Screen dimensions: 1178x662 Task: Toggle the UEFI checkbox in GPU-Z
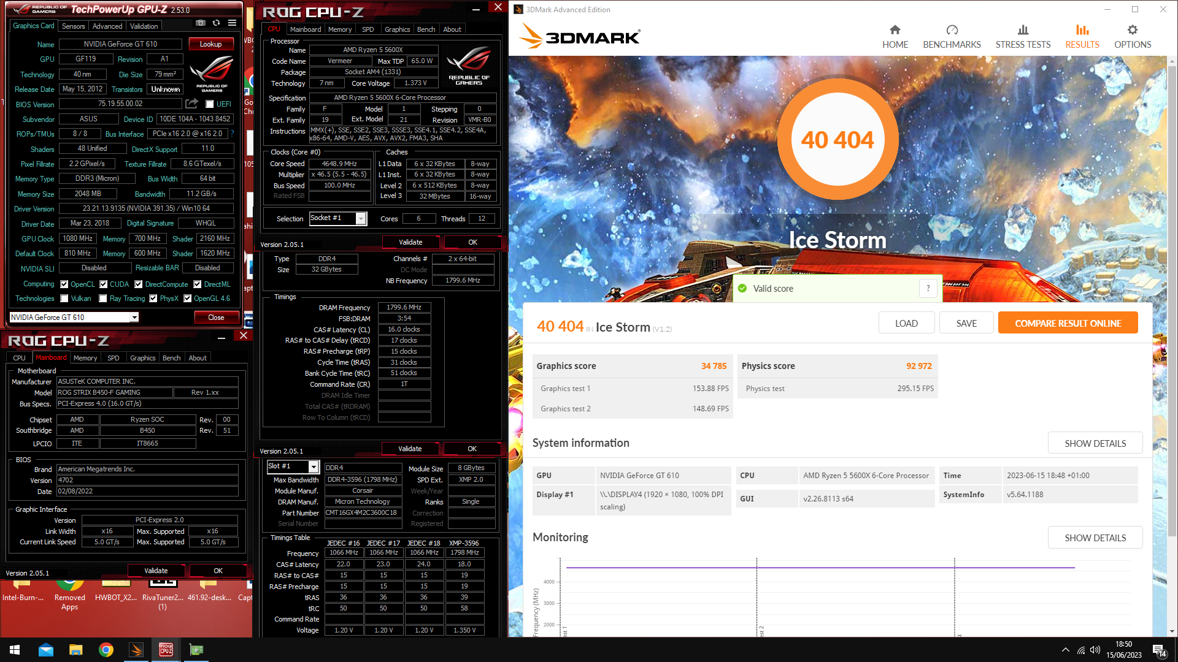tap(210, 104)
